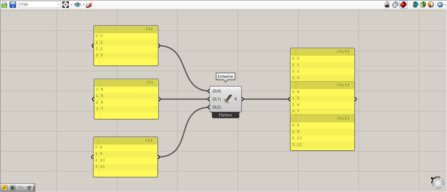Switch to wireframe preview mode
Image resolution: width=447 pixels, height=192 pixels.
click(395, 4)
